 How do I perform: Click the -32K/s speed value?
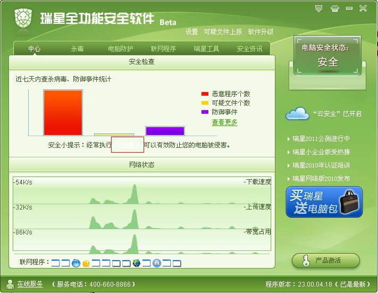click(x=23, y=207)
